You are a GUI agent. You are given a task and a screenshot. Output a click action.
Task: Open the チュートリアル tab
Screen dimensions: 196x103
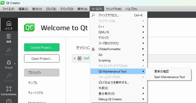click(x=36, y=93)
